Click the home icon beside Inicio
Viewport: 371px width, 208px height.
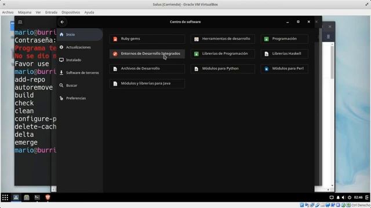click(x=61, y=35)
